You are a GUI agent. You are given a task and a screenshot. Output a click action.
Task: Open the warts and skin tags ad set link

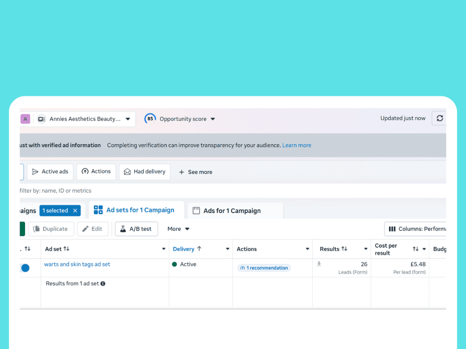77,264
